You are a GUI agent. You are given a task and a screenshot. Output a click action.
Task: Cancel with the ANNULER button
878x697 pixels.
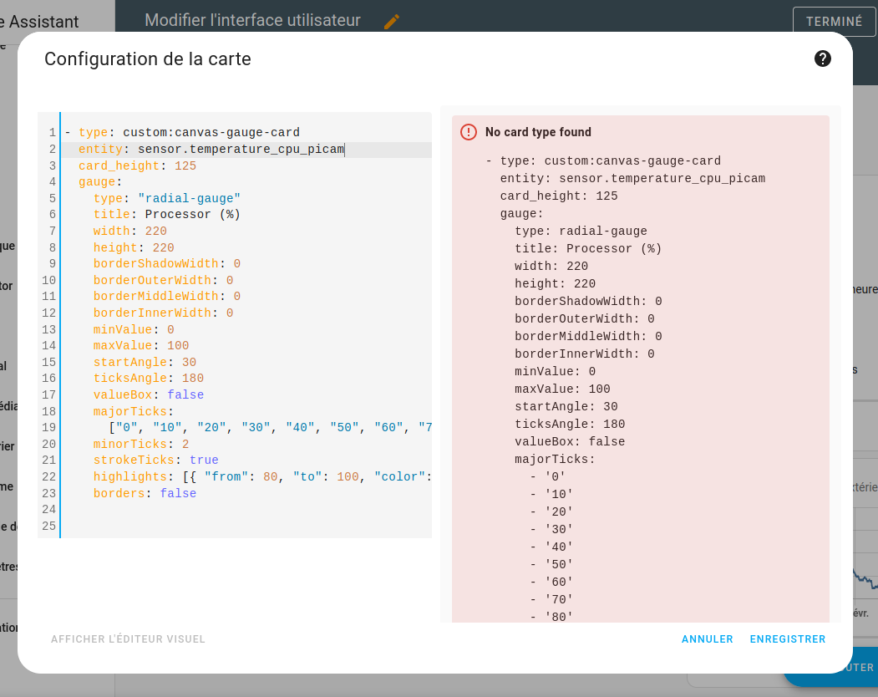pyautogui.click(x=707, y=639)
